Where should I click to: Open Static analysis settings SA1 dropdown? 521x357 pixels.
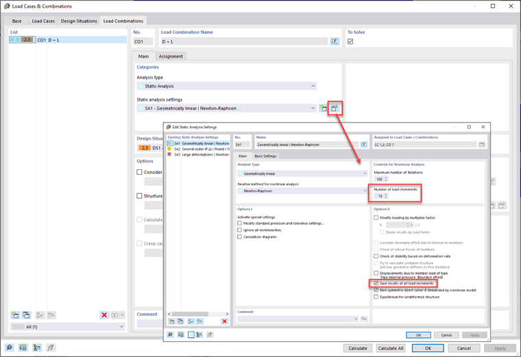(227, 108)
